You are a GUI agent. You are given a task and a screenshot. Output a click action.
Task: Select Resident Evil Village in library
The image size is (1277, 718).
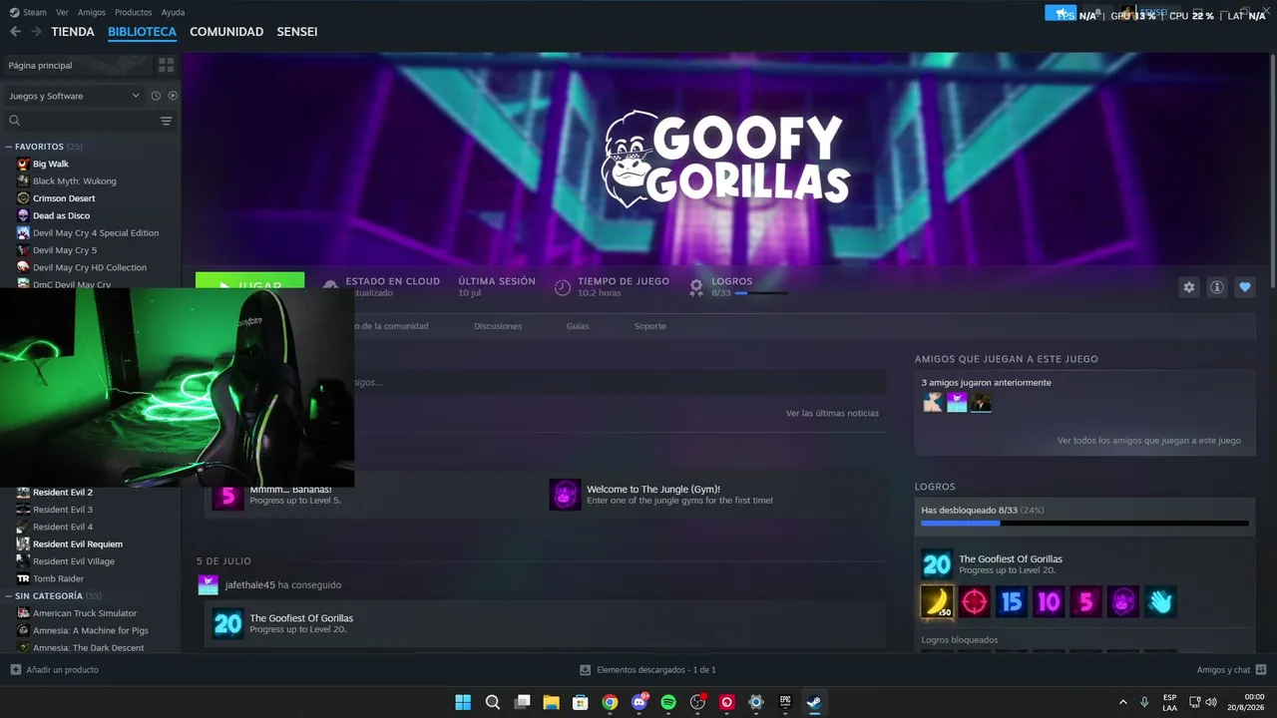click(73, 561)
